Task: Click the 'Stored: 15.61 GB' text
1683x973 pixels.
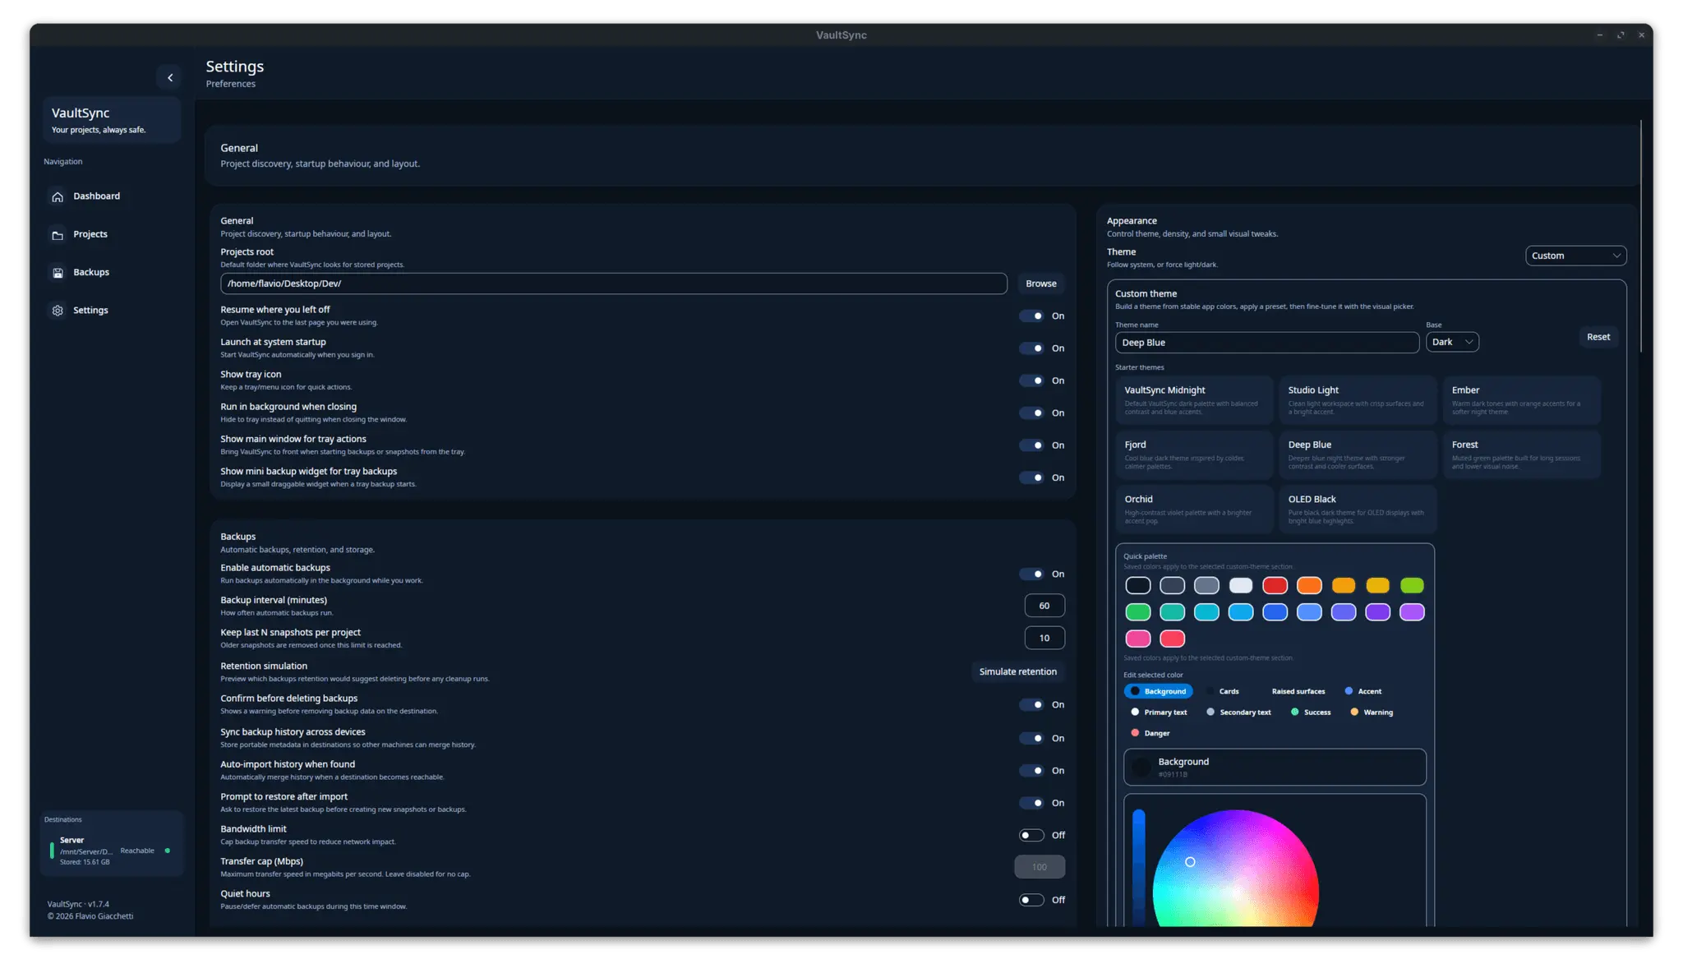Action: coord(85,862)
